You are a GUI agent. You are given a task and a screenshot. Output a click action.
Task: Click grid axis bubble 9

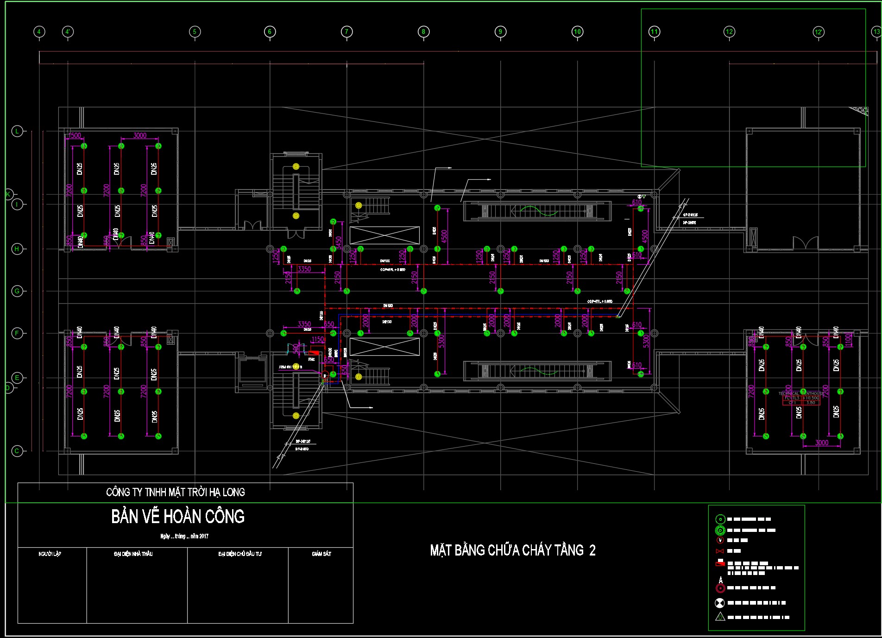click(x=500, y=32)
